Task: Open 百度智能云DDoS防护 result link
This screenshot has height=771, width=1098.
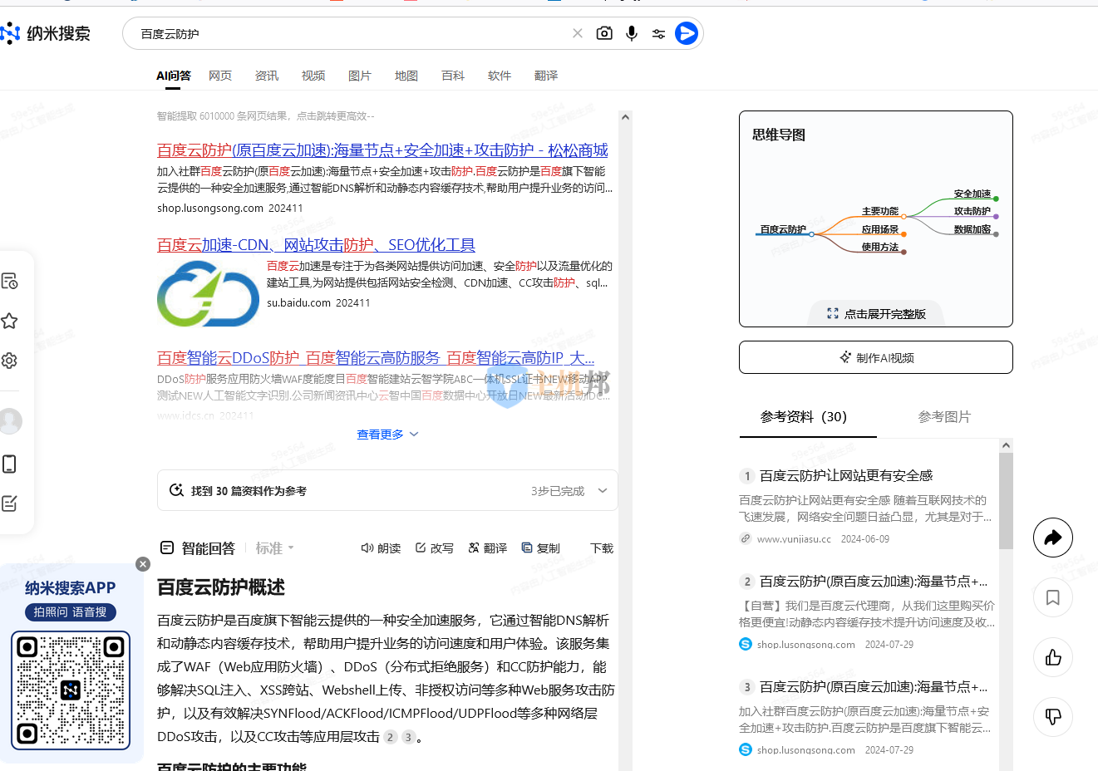Action: point(376,358)
